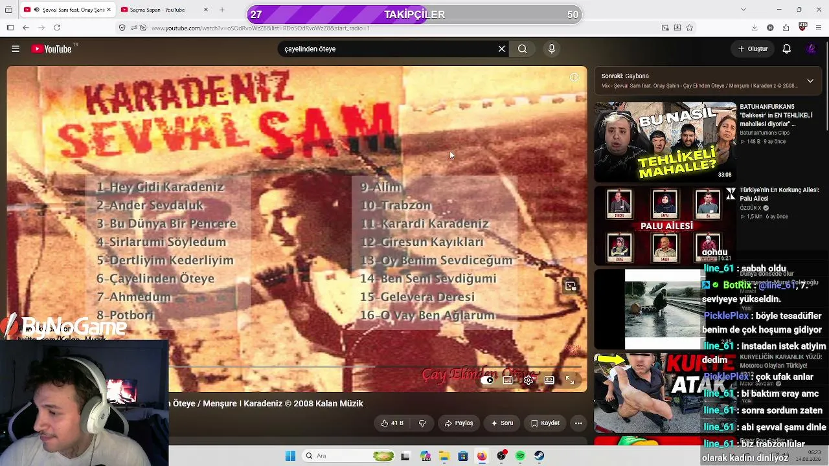Image resolution: width=829 pixels, height=466 pixels.
Task: Clear the search query with X
Action: pos(501,49)
